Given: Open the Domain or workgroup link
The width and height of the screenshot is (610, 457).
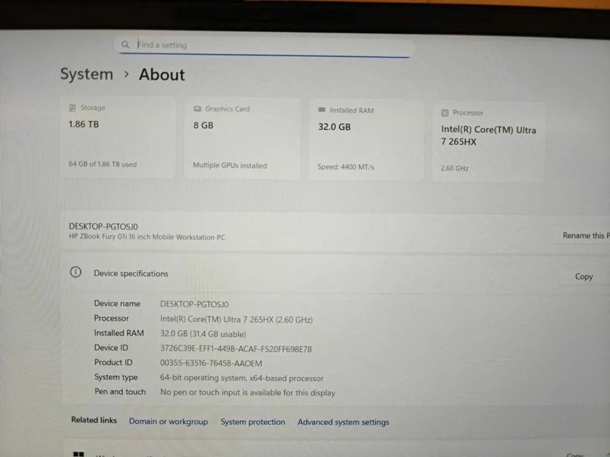Looking at the screenshot, I should (x=168, y=421).
